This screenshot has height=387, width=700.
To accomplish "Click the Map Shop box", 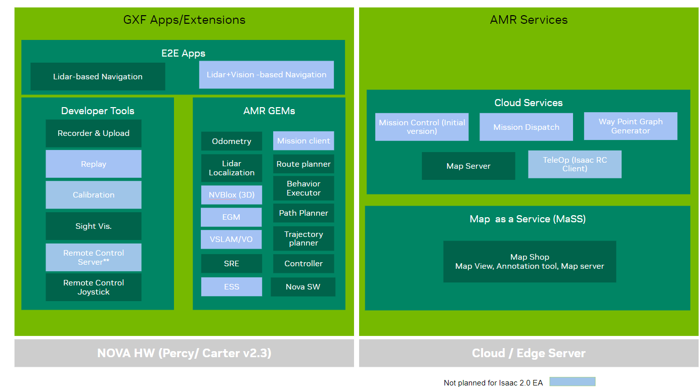I will pos(530,262).
